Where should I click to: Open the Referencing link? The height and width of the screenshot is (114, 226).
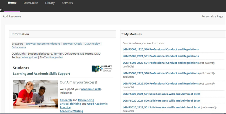[86, 100]
